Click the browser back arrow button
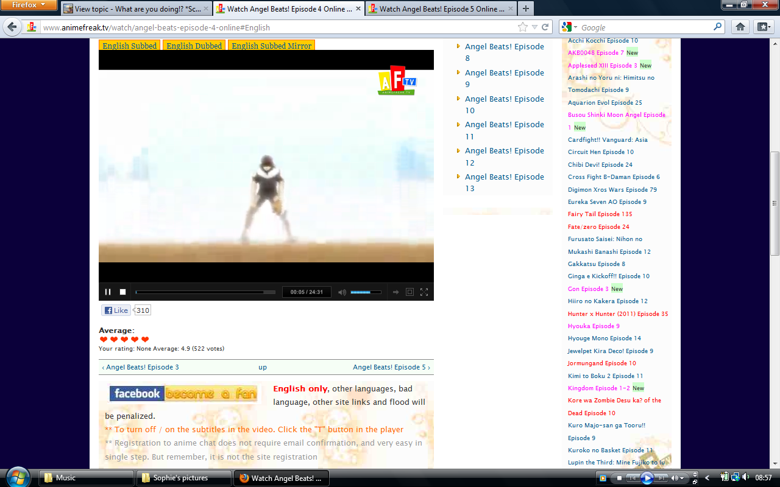Viewport: 780px width, 487px height. 12,27
